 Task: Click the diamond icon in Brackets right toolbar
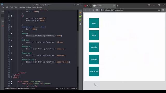pos(80,24)
